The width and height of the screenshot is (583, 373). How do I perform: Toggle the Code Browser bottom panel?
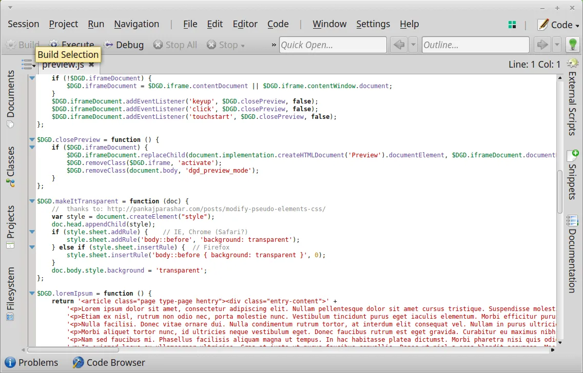[x=109, y=363]
